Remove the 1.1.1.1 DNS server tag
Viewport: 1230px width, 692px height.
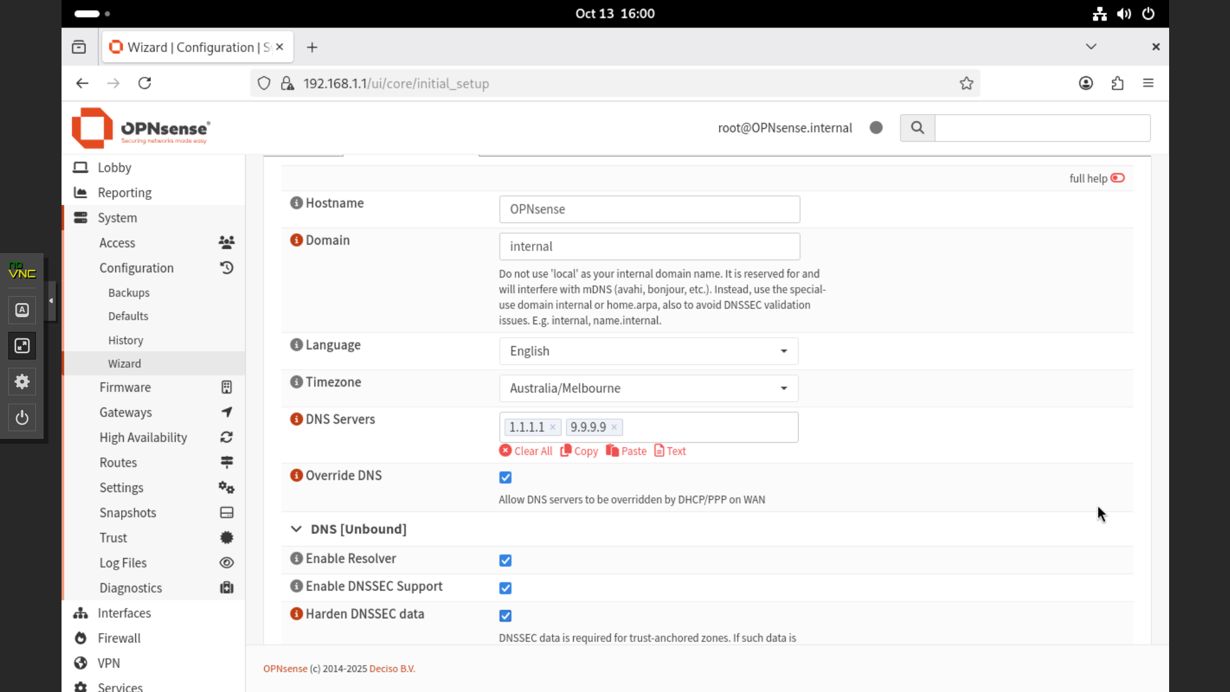tap(553, 427)
